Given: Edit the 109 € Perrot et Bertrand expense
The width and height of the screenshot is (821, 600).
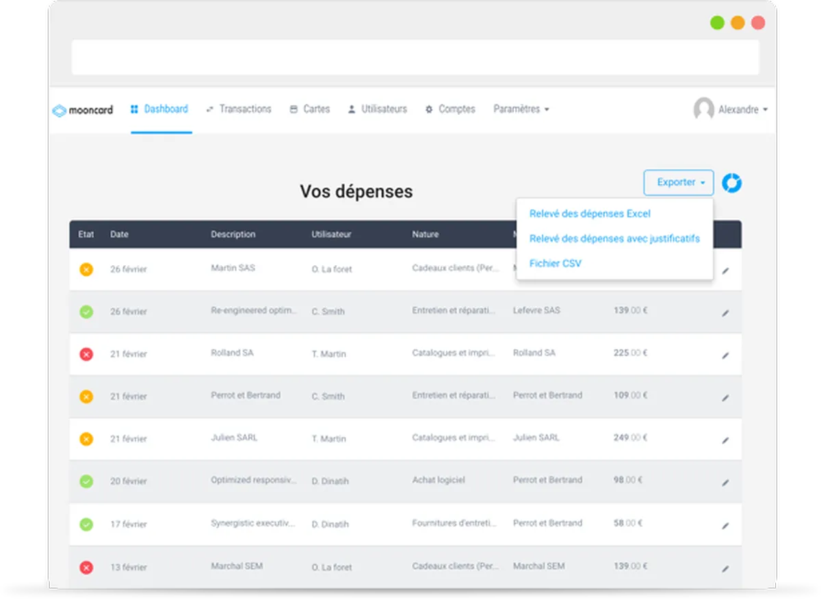Looking at the screenshot, I should pos(725,398).
